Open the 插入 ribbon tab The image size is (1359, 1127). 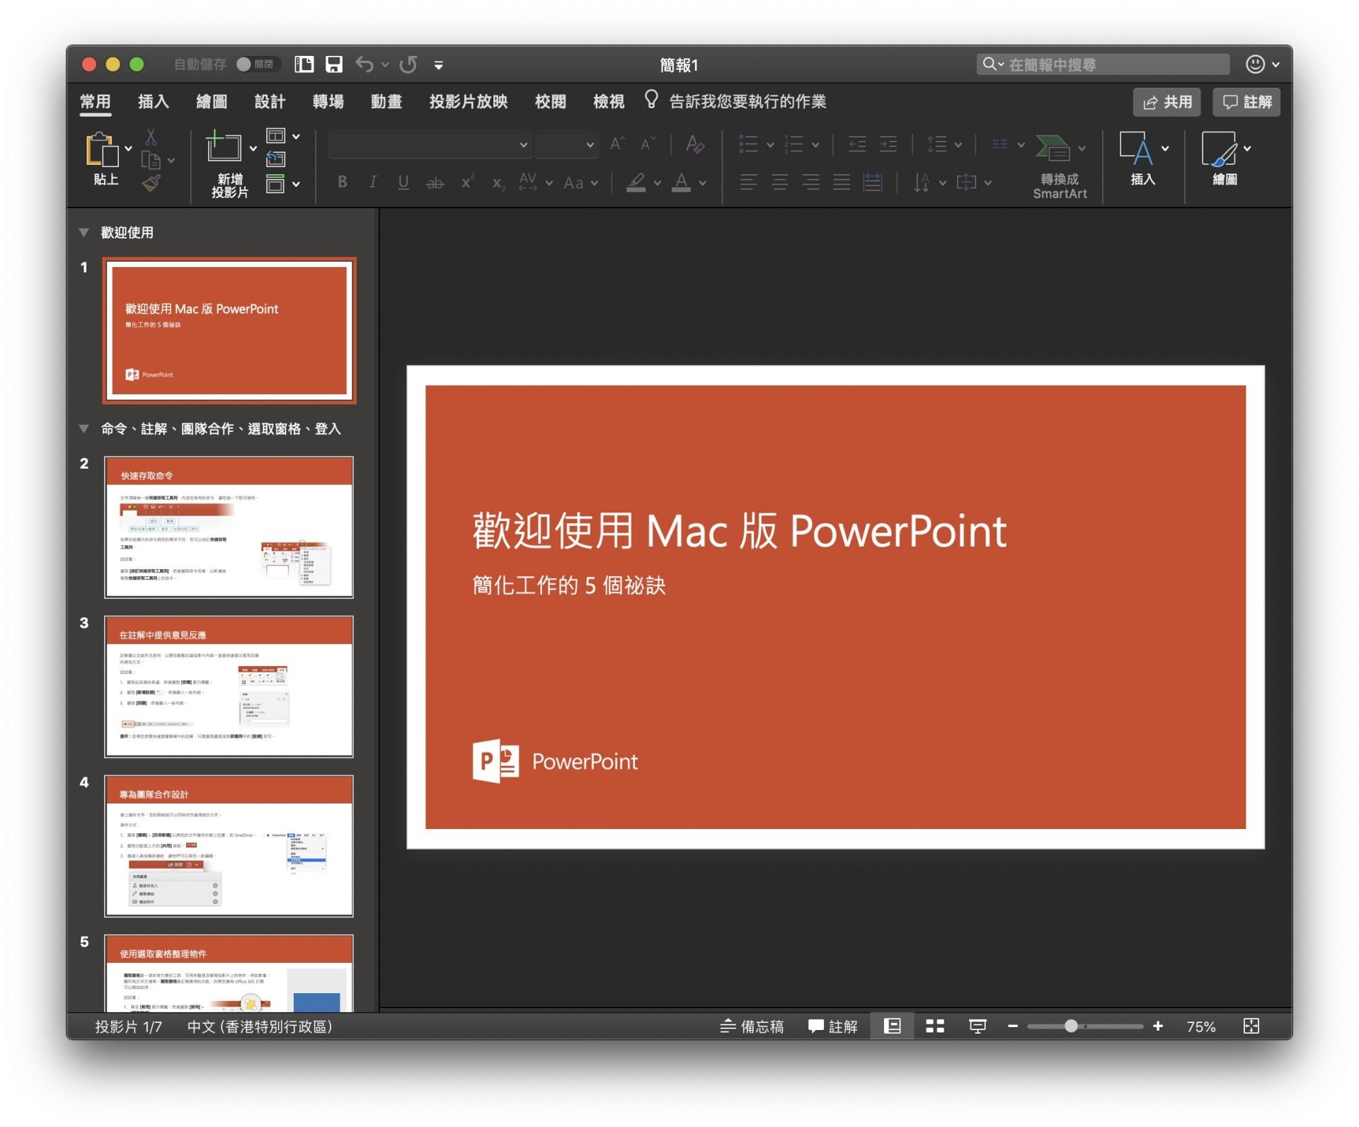point(153,102)
